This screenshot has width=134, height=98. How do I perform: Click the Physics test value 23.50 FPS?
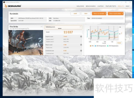tap(66, 48)
